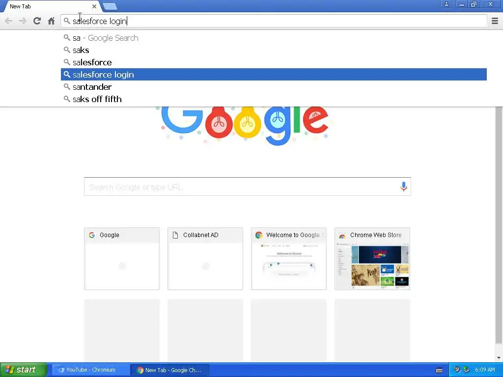
Task: Open the Chrome hamburger menu
Action: (495, 21)
